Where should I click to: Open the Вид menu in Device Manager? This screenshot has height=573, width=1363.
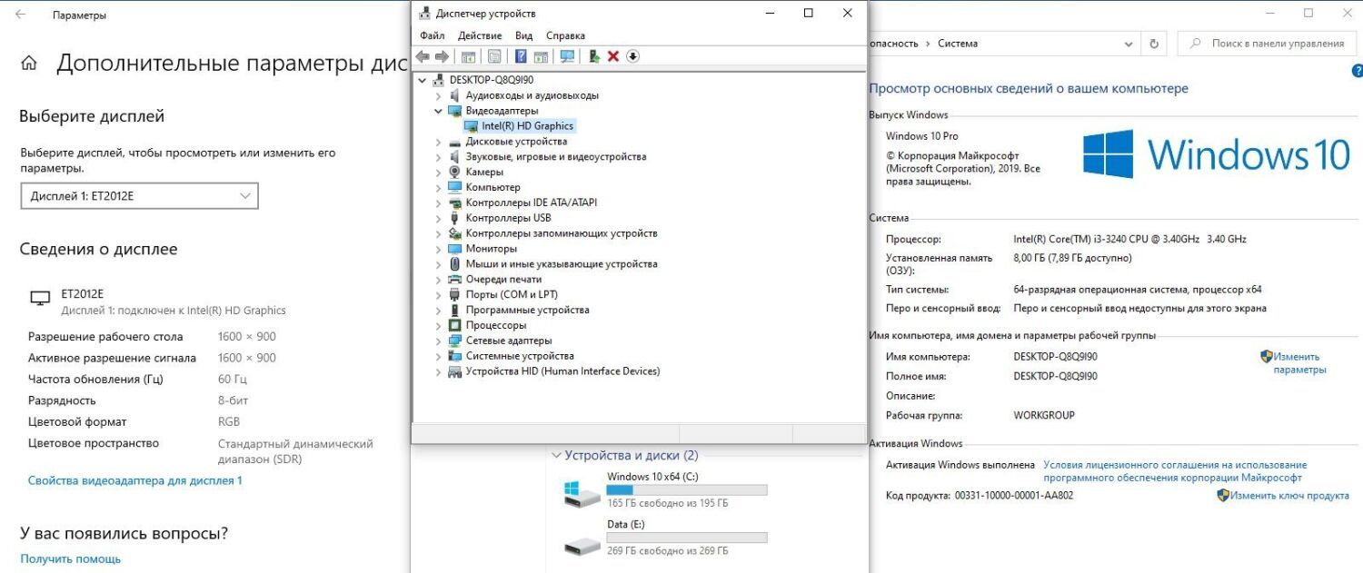coord(523,35)
